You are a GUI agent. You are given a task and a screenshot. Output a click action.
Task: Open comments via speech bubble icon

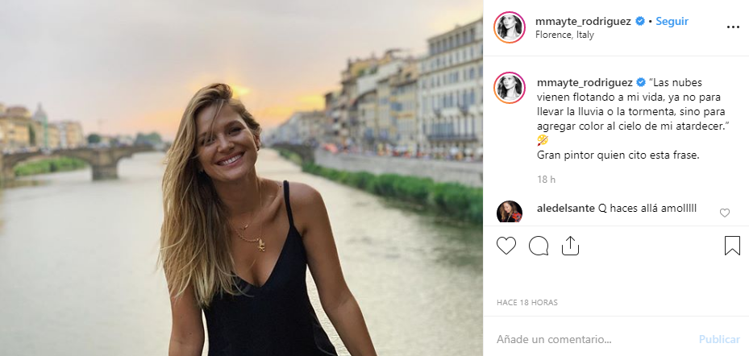click(x=539, y=246)
